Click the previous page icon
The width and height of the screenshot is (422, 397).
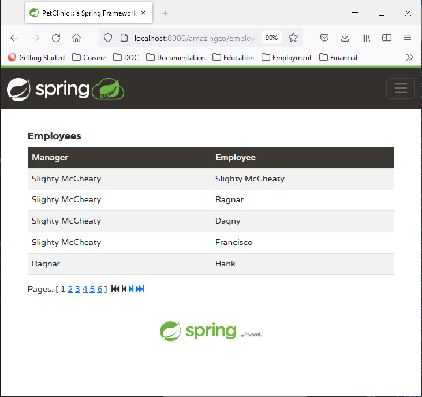[x=124, y=289]
